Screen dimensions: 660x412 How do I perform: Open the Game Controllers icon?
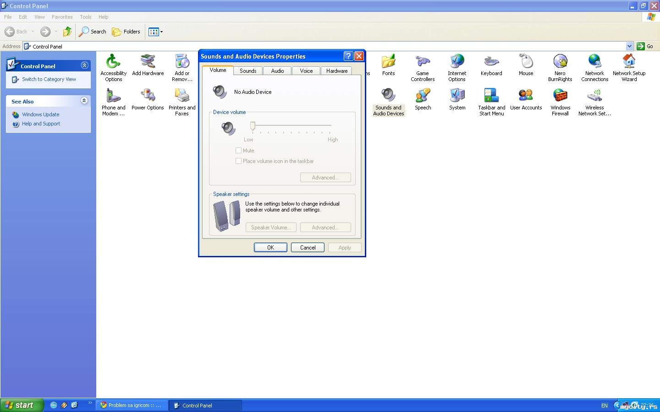tap(422, 67)
